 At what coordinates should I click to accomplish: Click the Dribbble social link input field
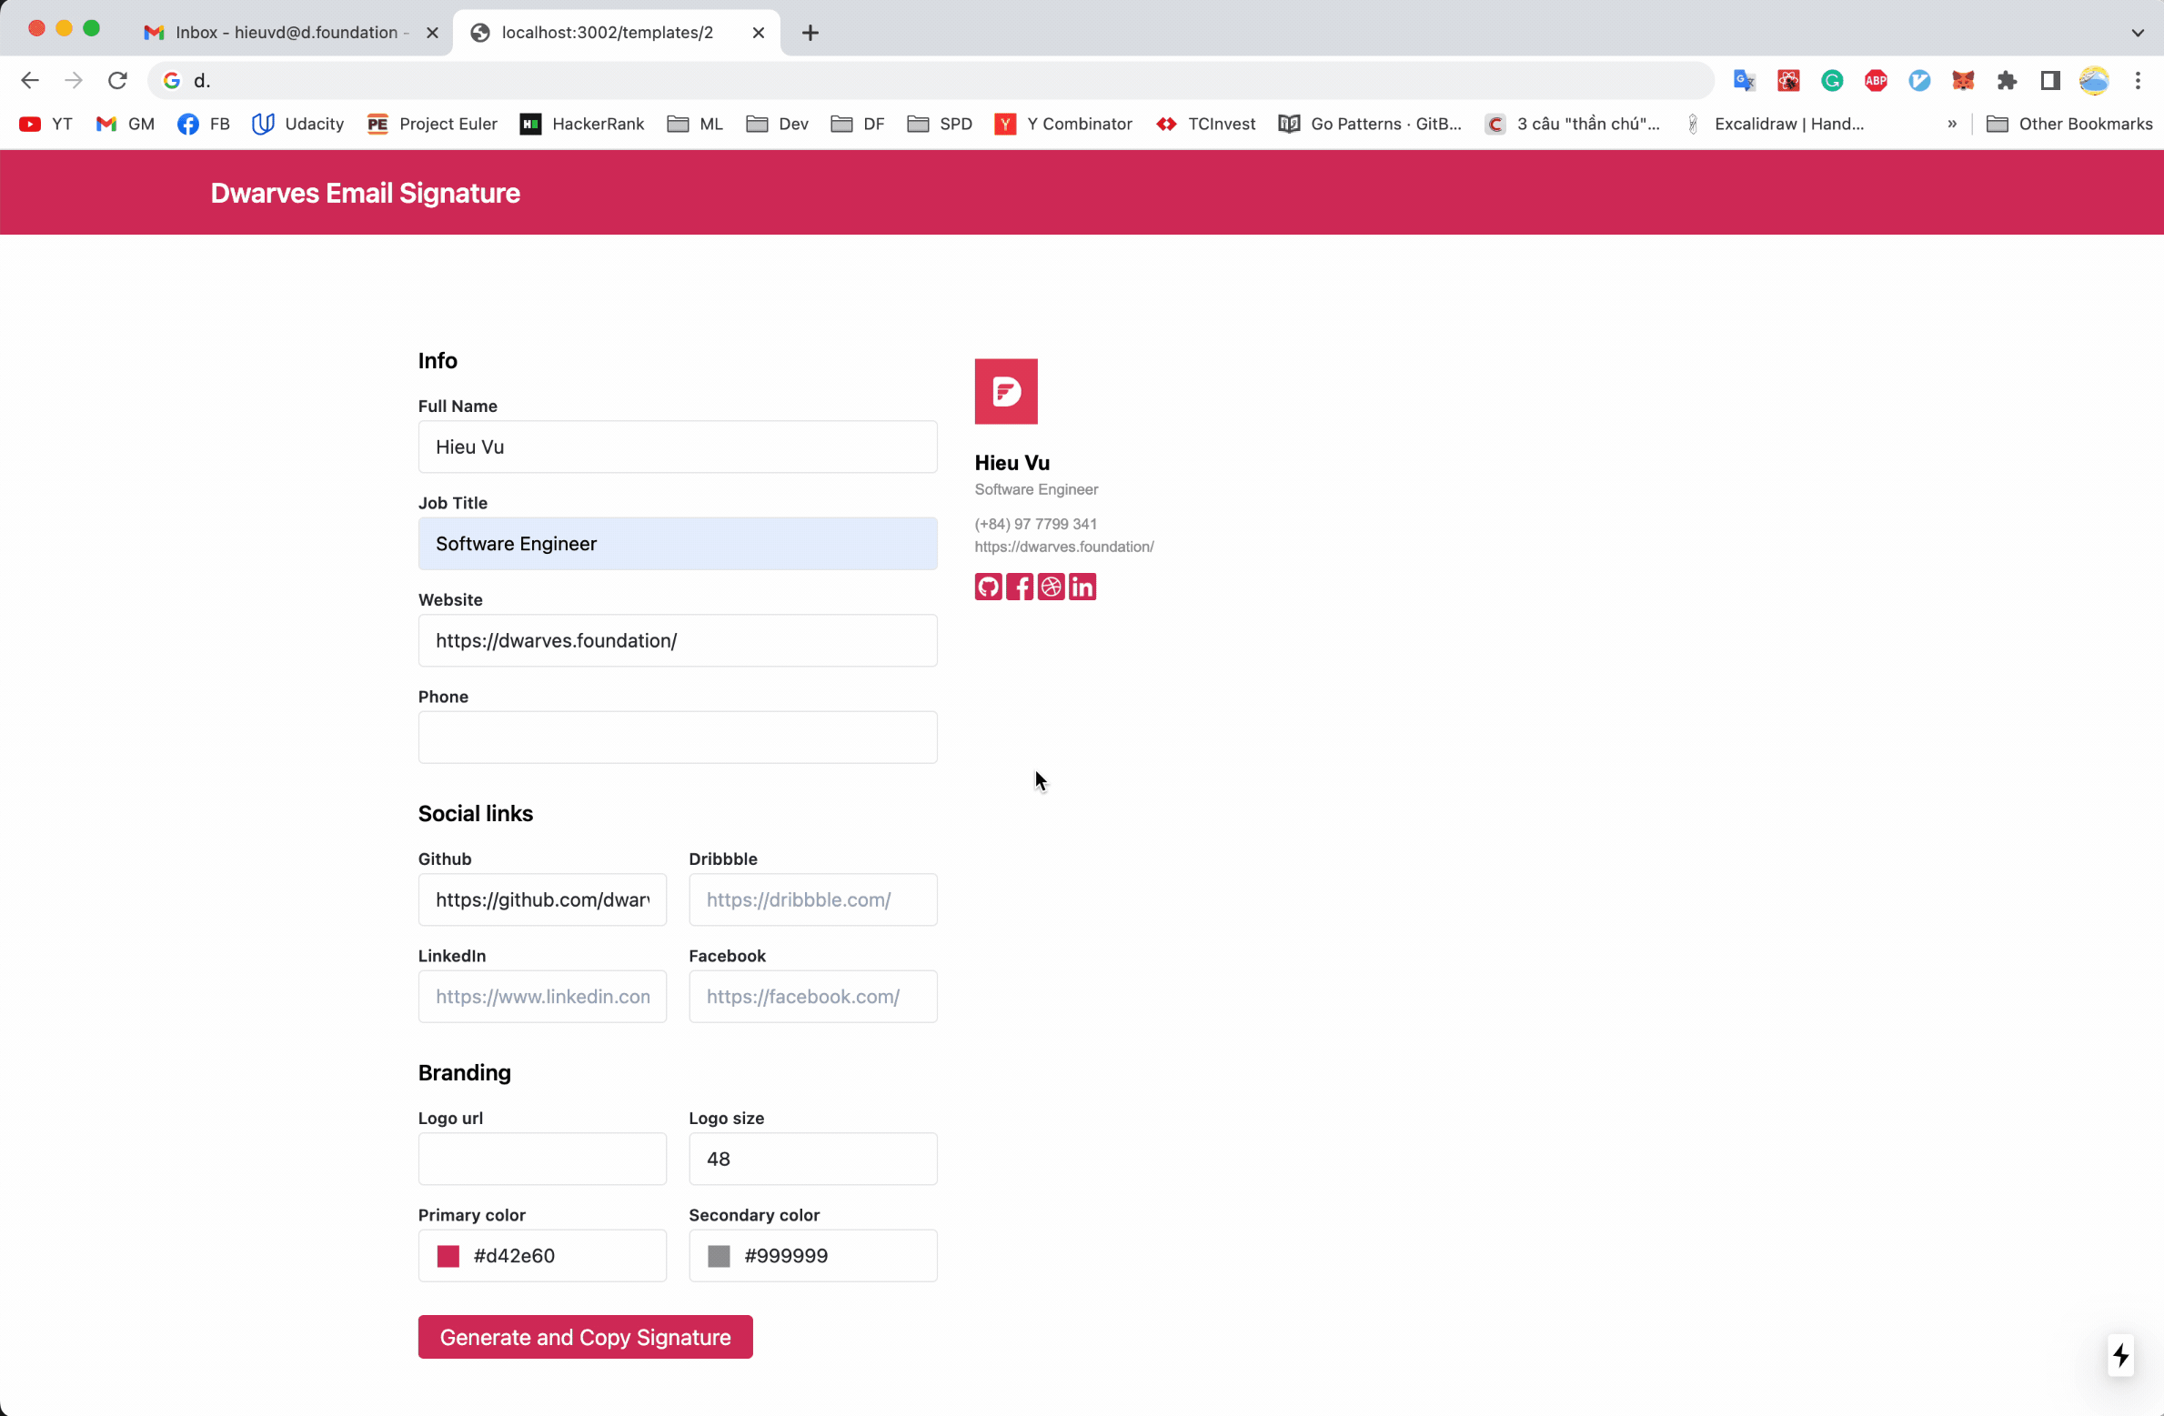point(812,899)
